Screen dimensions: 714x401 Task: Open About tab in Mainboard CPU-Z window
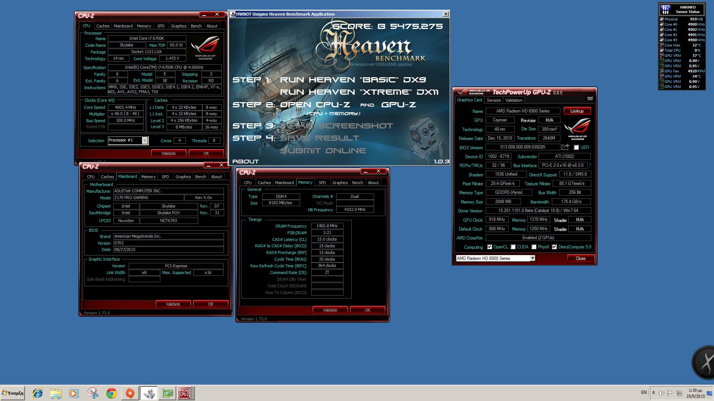tap(216, 177)
